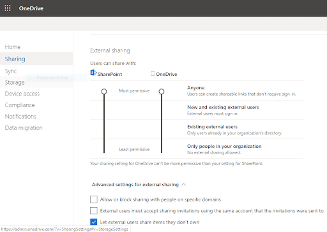Uncheck let external users share items they don't own
This screenshot has height=232, width=327.
94,222
